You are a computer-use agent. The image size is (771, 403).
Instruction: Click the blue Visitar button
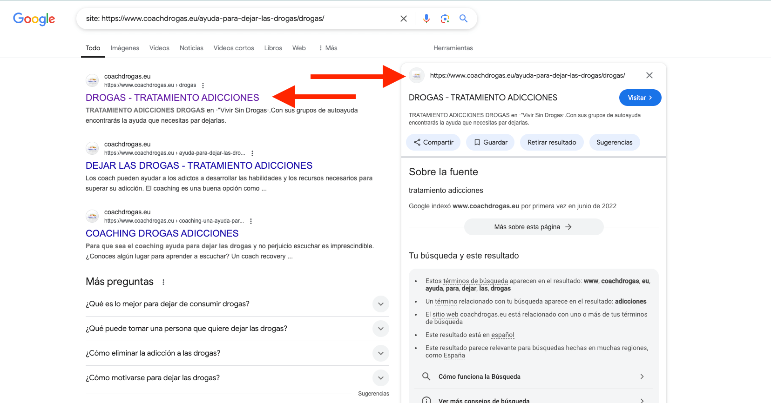(640, 98)
